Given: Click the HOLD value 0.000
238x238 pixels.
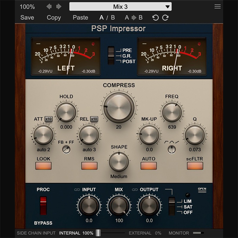Looking at the screenshot, I should click(66, 127).
